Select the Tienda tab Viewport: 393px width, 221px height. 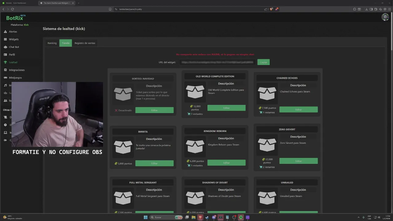tap(65, 43)
